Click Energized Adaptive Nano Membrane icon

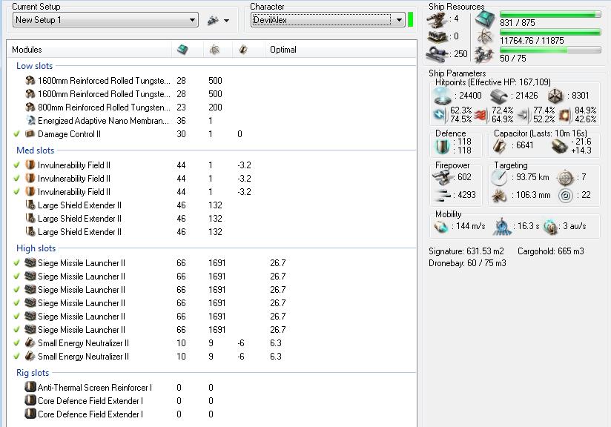[x=30, y=120]
